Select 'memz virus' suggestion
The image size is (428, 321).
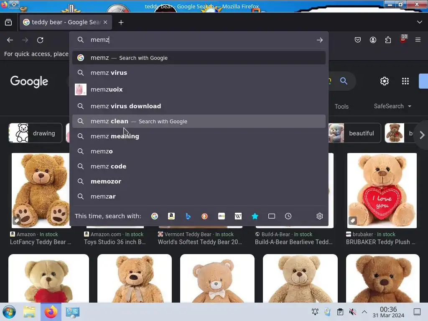click(x=199, y=73)
